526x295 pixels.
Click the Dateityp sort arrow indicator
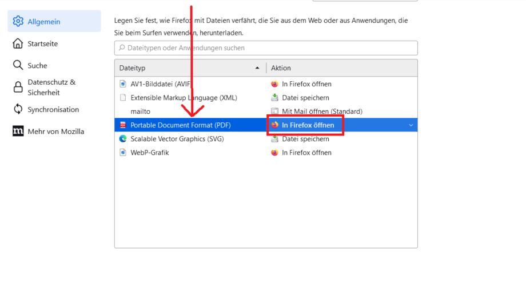click(257, 68)
